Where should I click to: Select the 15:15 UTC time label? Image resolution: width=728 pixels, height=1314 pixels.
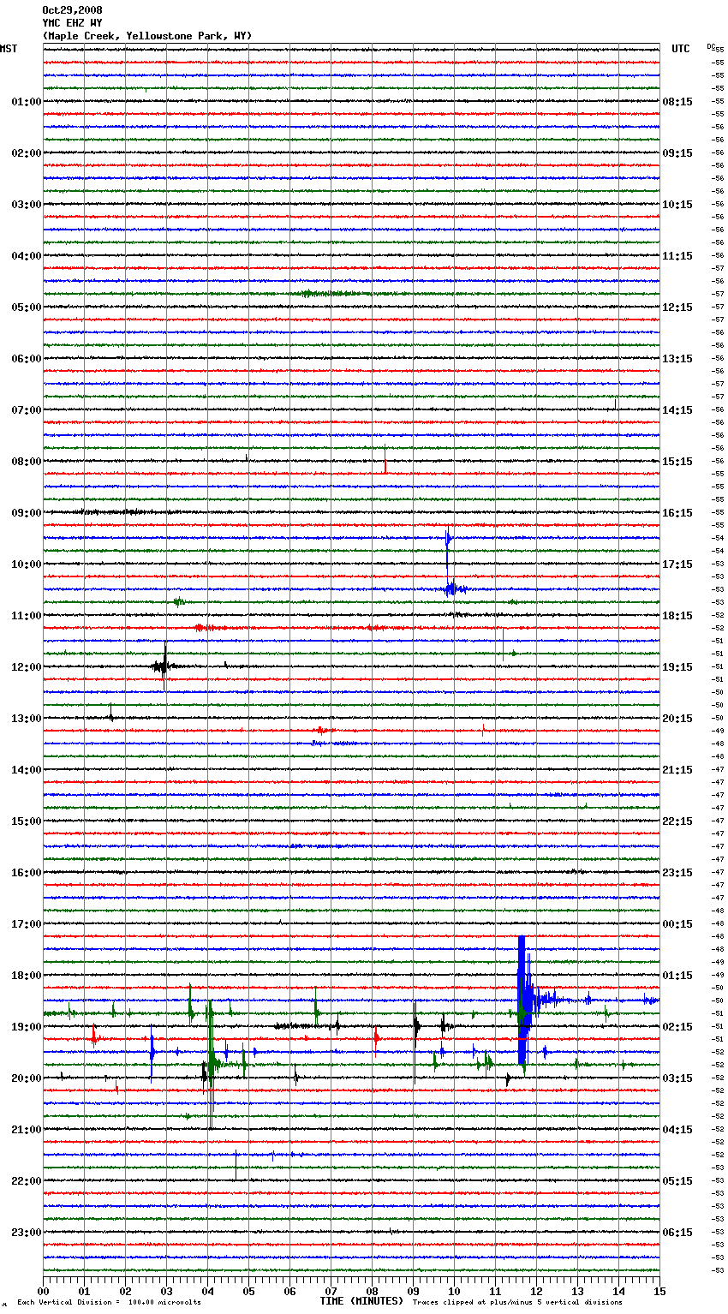(x=677, y=462)
